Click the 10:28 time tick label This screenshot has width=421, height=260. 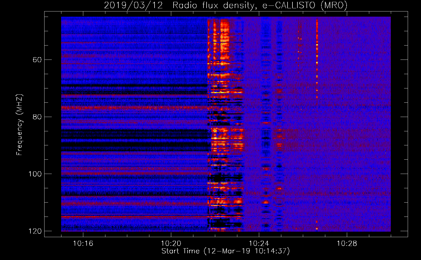point(347,243)
